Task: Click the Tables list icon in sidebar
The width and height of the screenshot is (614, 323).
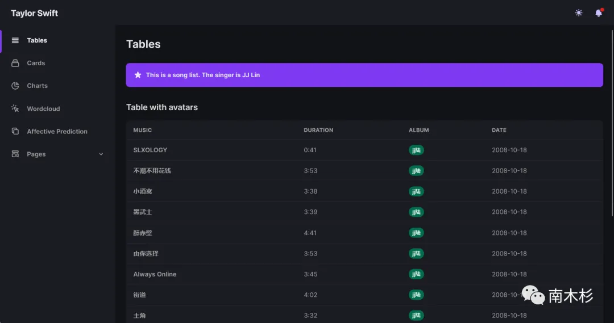Action: 15,40
